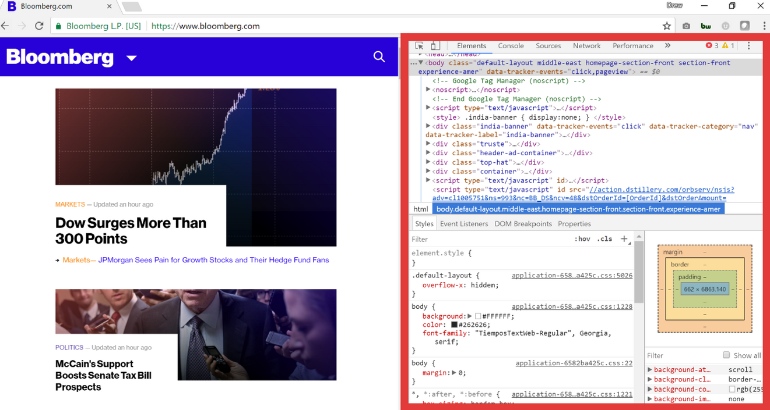Toggle the .cls class editor button
The height and width of the screenshot is (410, 770).
click(x=604, y=239)
